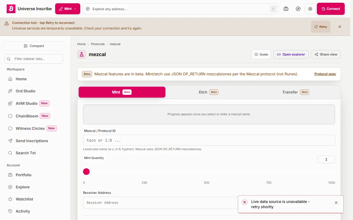The height and width of the screenshot is (220, 353).
Task: Select the Mint tab
Action: 122,92
